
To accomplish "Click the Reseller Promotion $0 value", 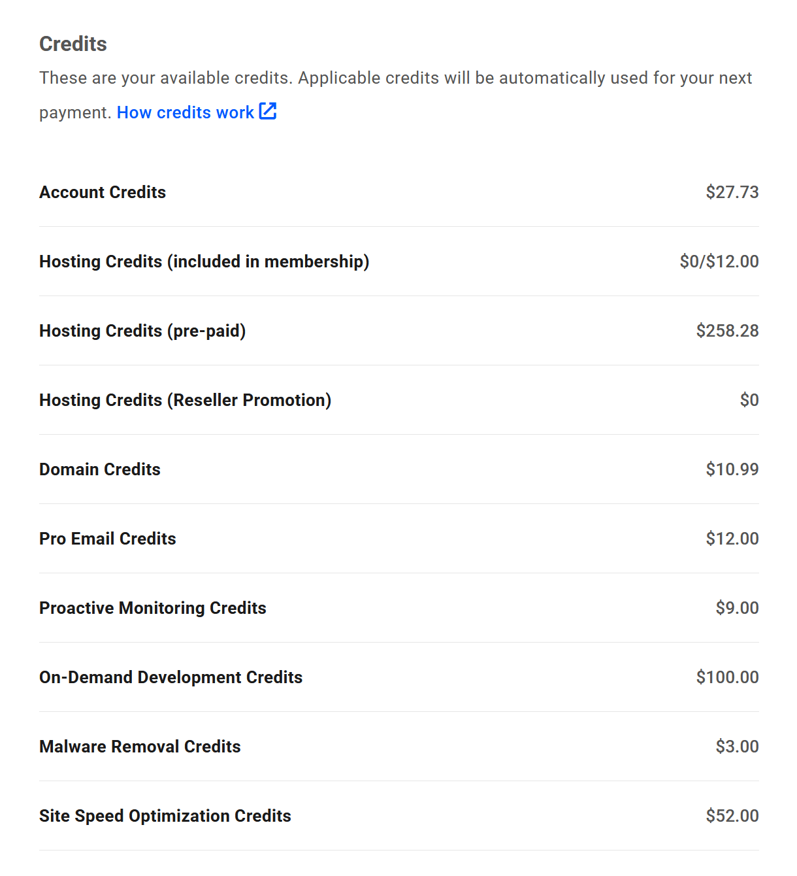I will 749,399.
